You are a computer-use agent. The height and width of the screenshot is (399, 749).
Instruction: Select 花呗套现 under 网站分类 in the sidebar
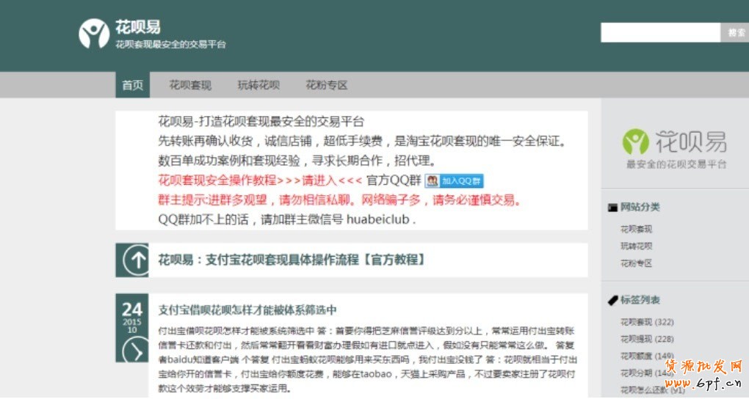point(637,229)
